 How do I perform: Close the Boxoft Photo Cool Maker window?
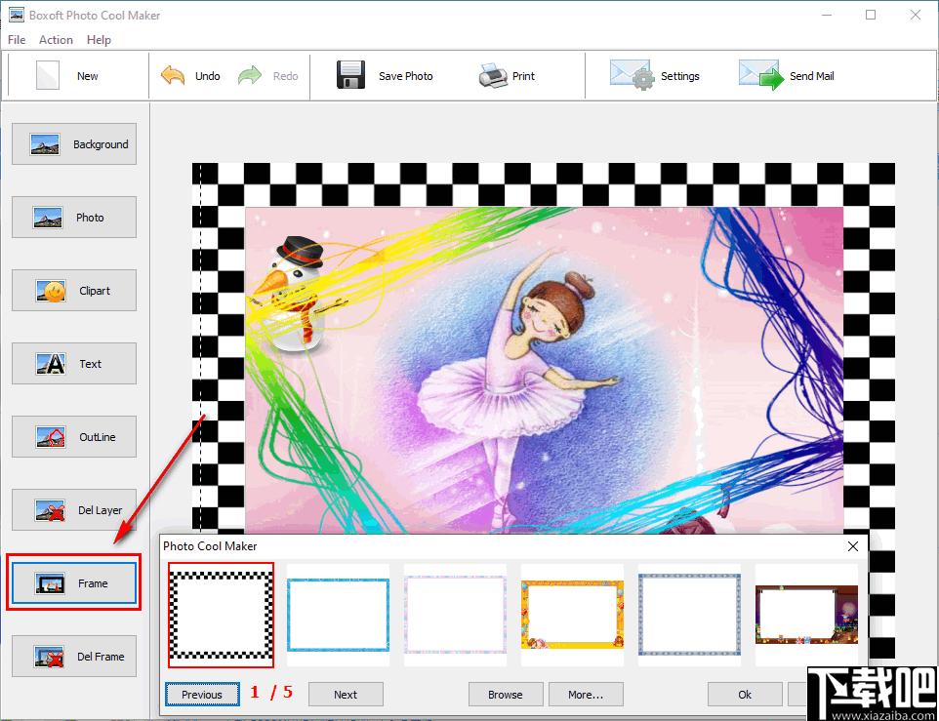click(916, 15)
